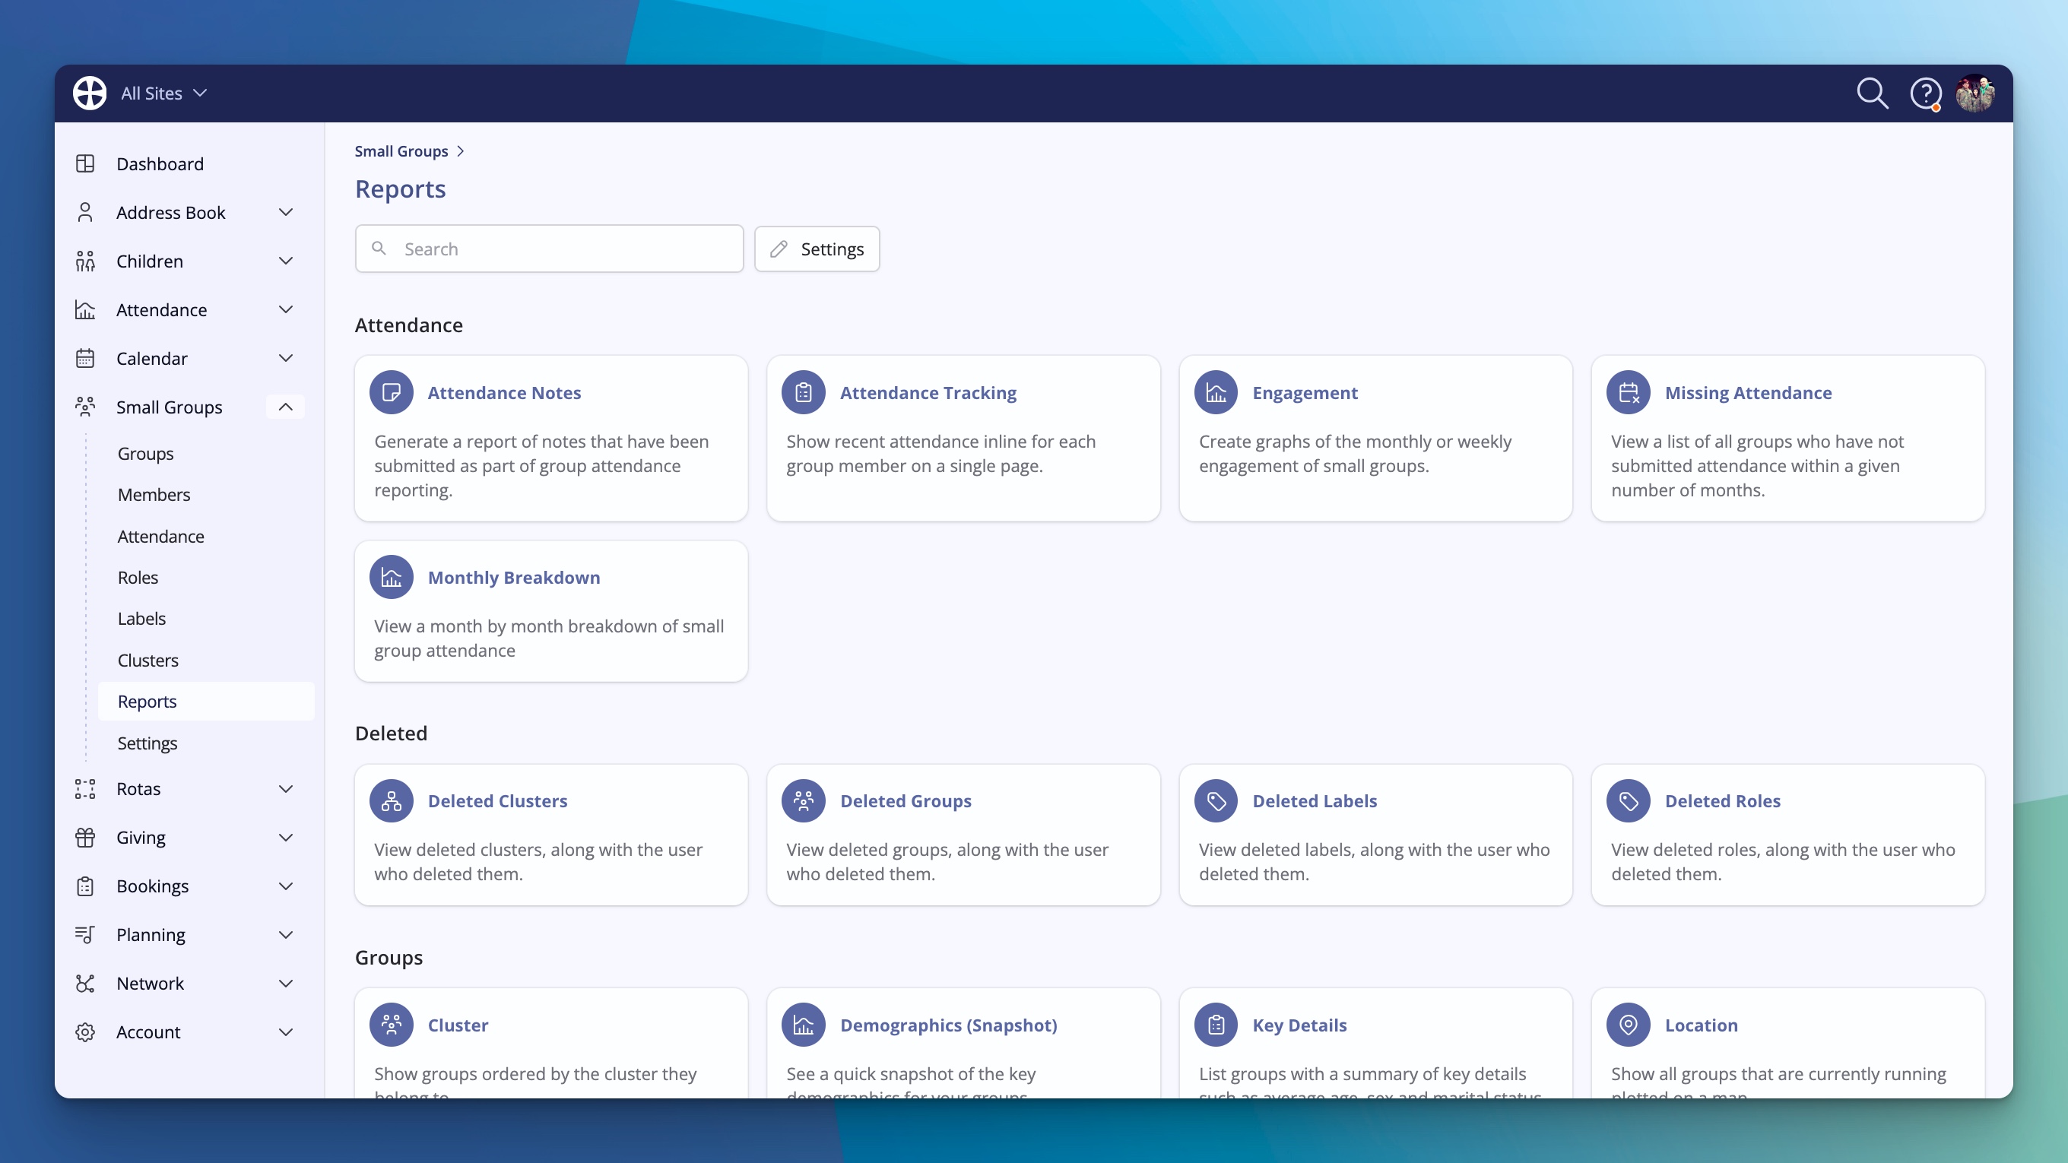This screenshot has width=2068, height=1163.
Task: Click the Location map pin icon
Action: (1628, 1025)
